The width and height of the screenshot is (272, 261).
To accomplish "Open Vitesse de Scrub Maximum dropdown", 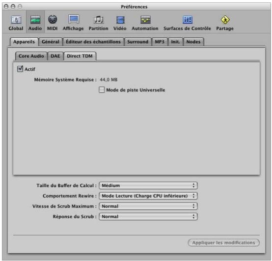I will pos(148,206).
